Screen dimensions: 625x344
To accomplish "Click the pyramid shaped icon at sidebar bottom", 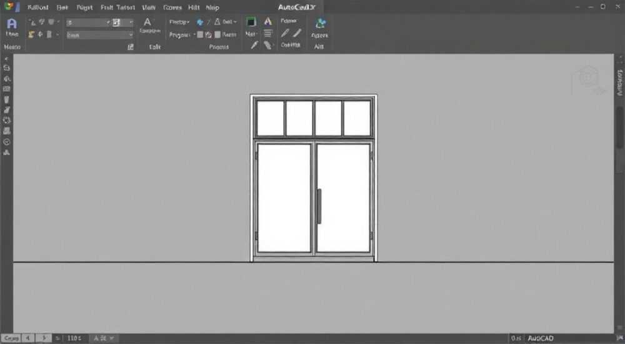I will pyautogui.click(x=6, y=153).
